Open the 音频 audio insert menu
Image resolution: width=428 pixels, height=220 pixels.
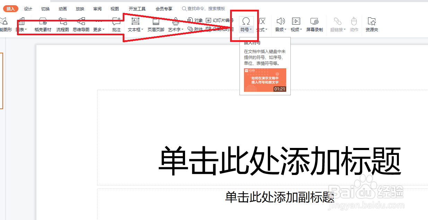pos(280,24)
